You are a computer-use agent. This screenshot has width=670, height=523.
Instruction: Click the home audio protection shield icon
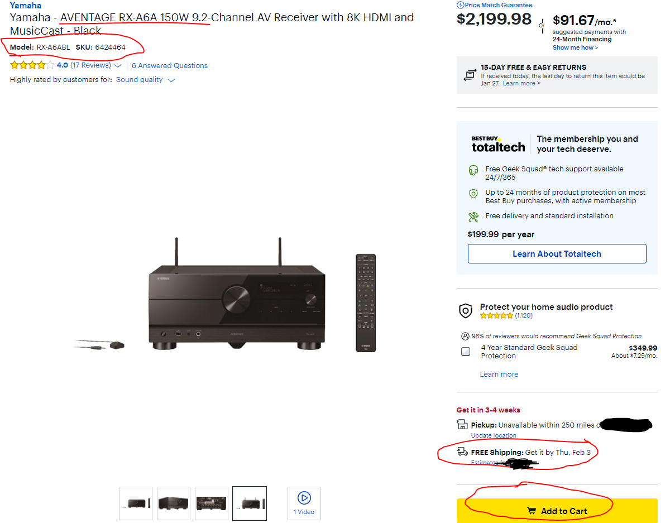(x=466, y=311)
